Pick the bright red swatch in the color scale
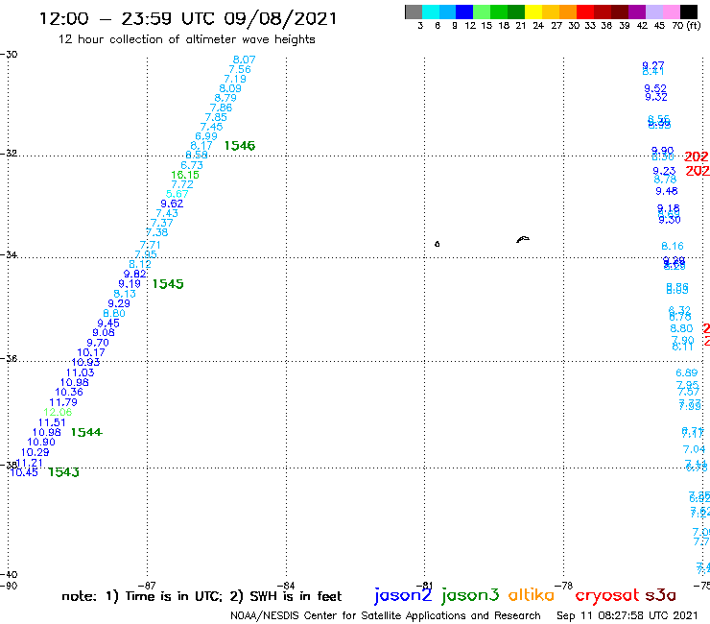This screenshot has height=624, width=710. (585, 12)
